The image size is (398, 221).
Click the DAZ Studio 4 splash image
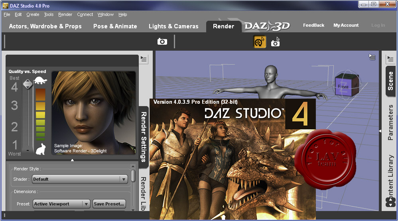point(232,159)
